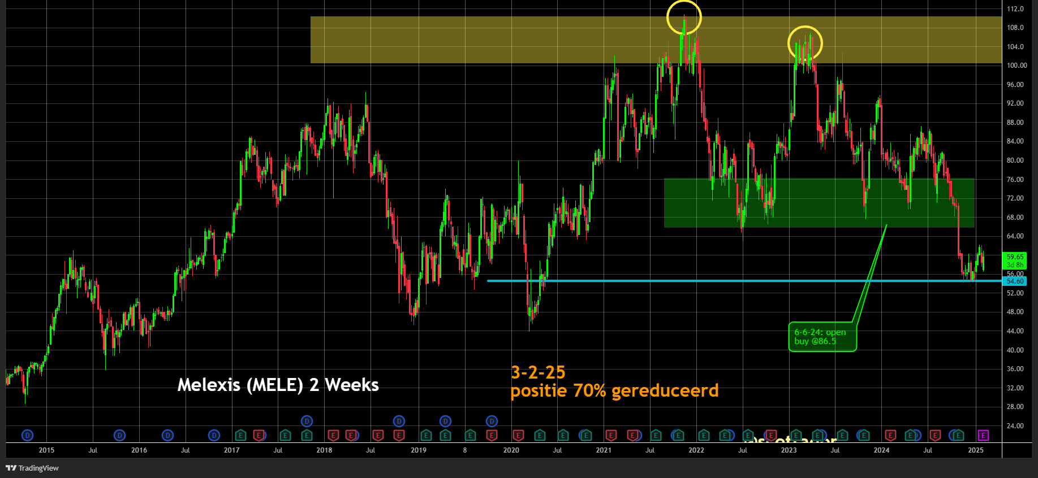
Task: Open the upper dividend marker in late 2017
Action: (307, 421)
